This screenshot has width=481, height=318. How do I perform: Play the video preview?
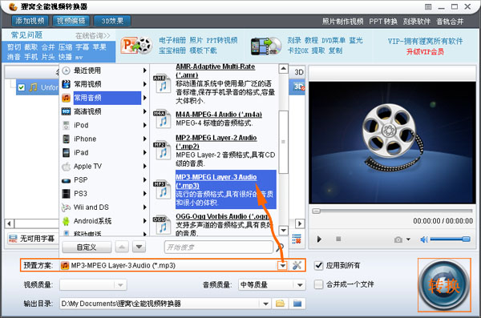(x=319, y=240)
